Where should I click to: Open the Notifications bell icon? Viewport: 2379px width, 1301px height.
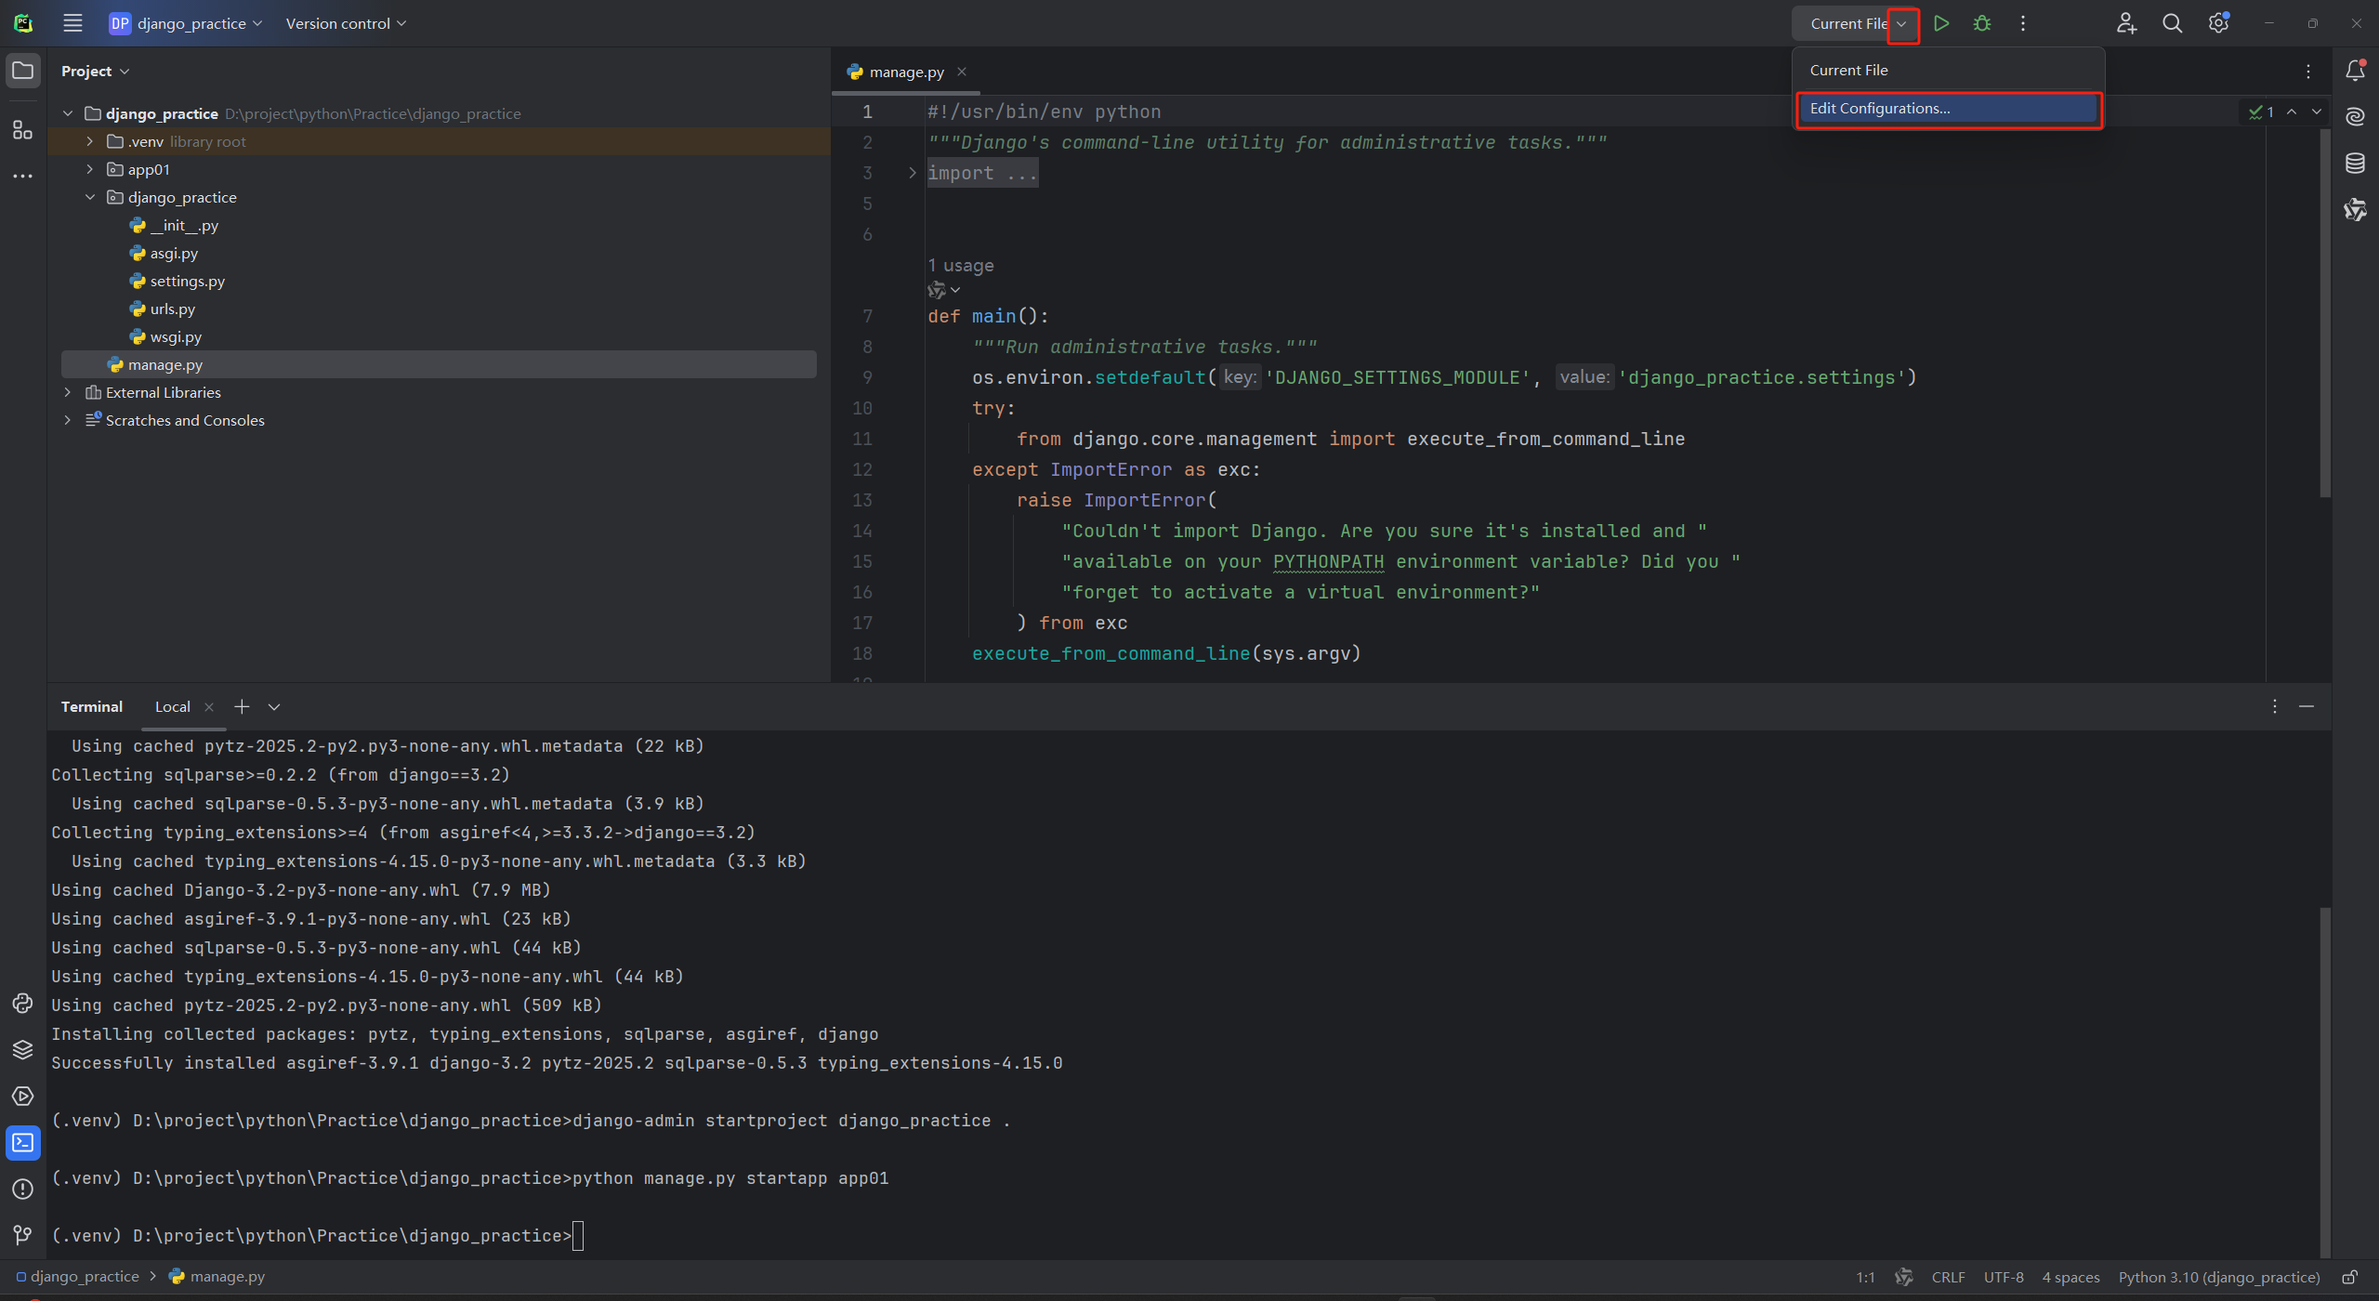click(x=2355, y=71)
